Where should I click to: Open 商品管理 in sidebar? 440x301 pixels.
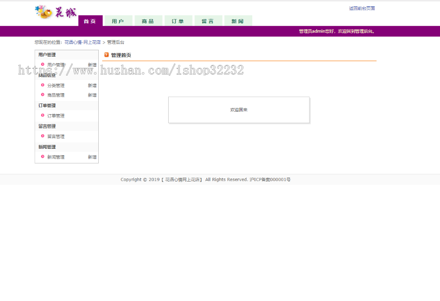(x=56, y=95)
